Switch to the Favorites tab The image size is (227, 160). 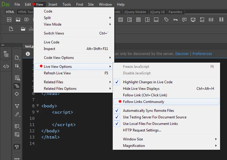175,12
